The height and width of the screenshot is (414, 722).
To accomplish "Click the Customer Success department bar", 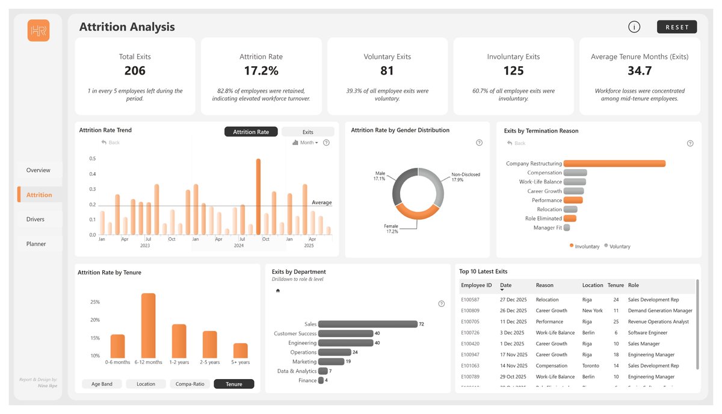I will coord(346,333).
